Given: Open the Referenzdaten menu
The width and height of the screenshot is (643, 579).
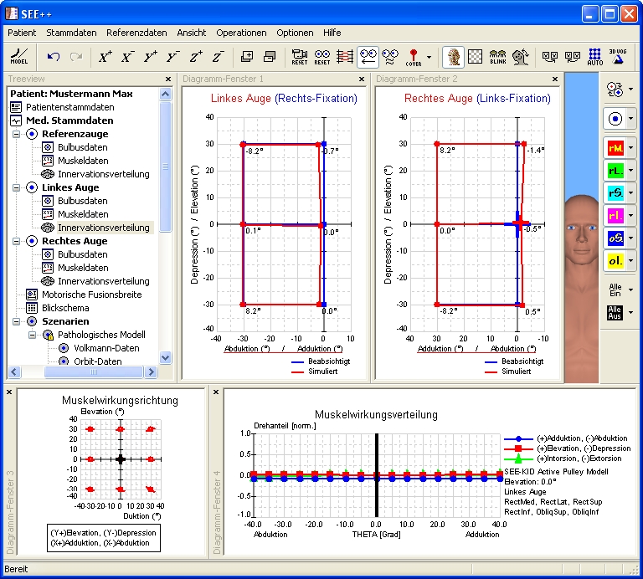Looking at the screenshot, I should coord(136,33).
